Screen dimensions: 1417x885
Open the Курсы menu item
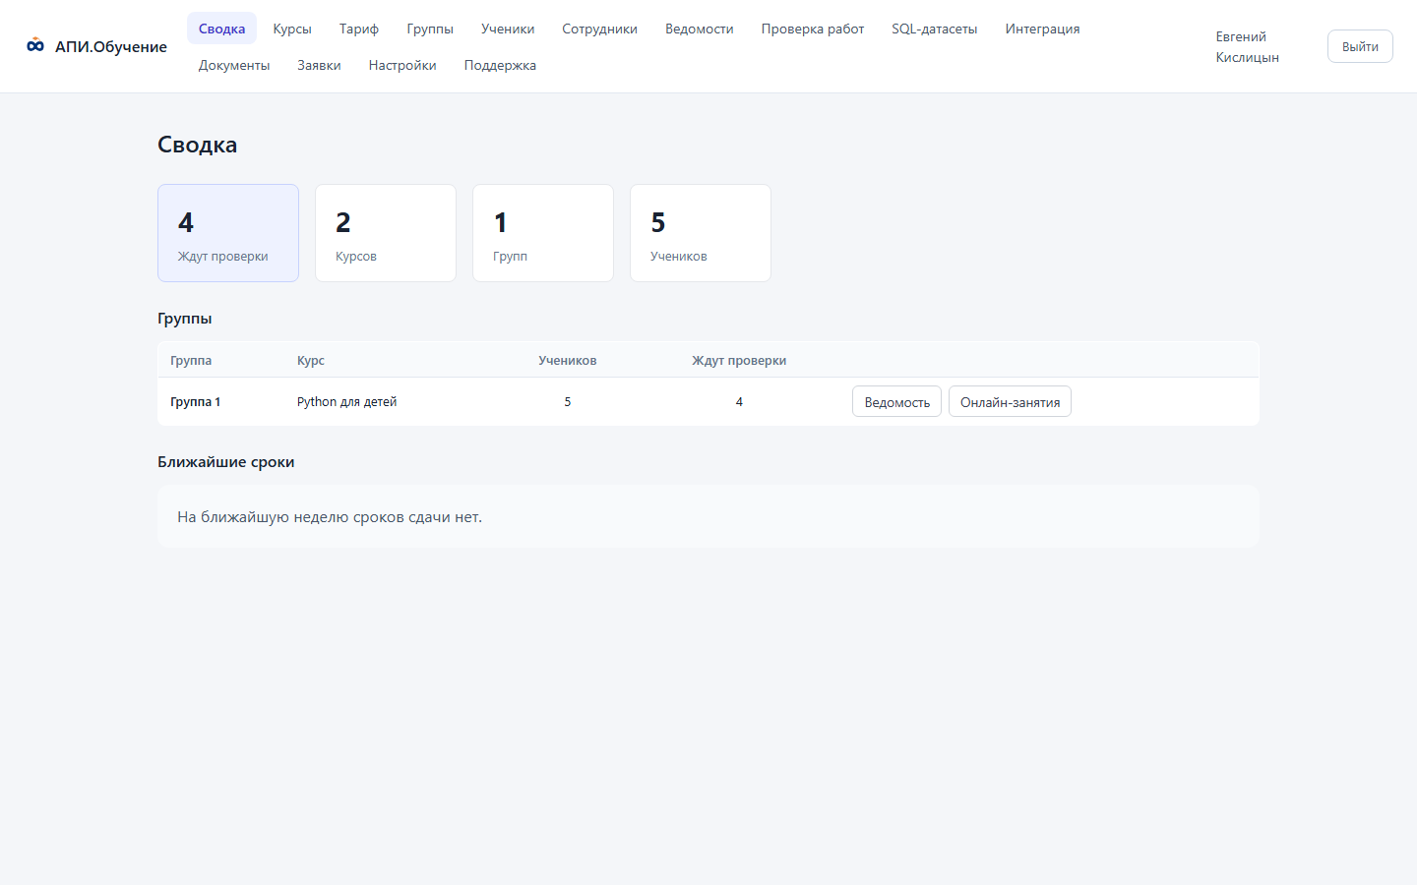(x=292, y=29)
